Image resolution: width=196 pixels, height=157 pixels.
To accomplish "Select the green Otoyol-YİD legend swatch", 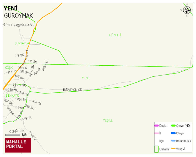I will tap(173, 126).
